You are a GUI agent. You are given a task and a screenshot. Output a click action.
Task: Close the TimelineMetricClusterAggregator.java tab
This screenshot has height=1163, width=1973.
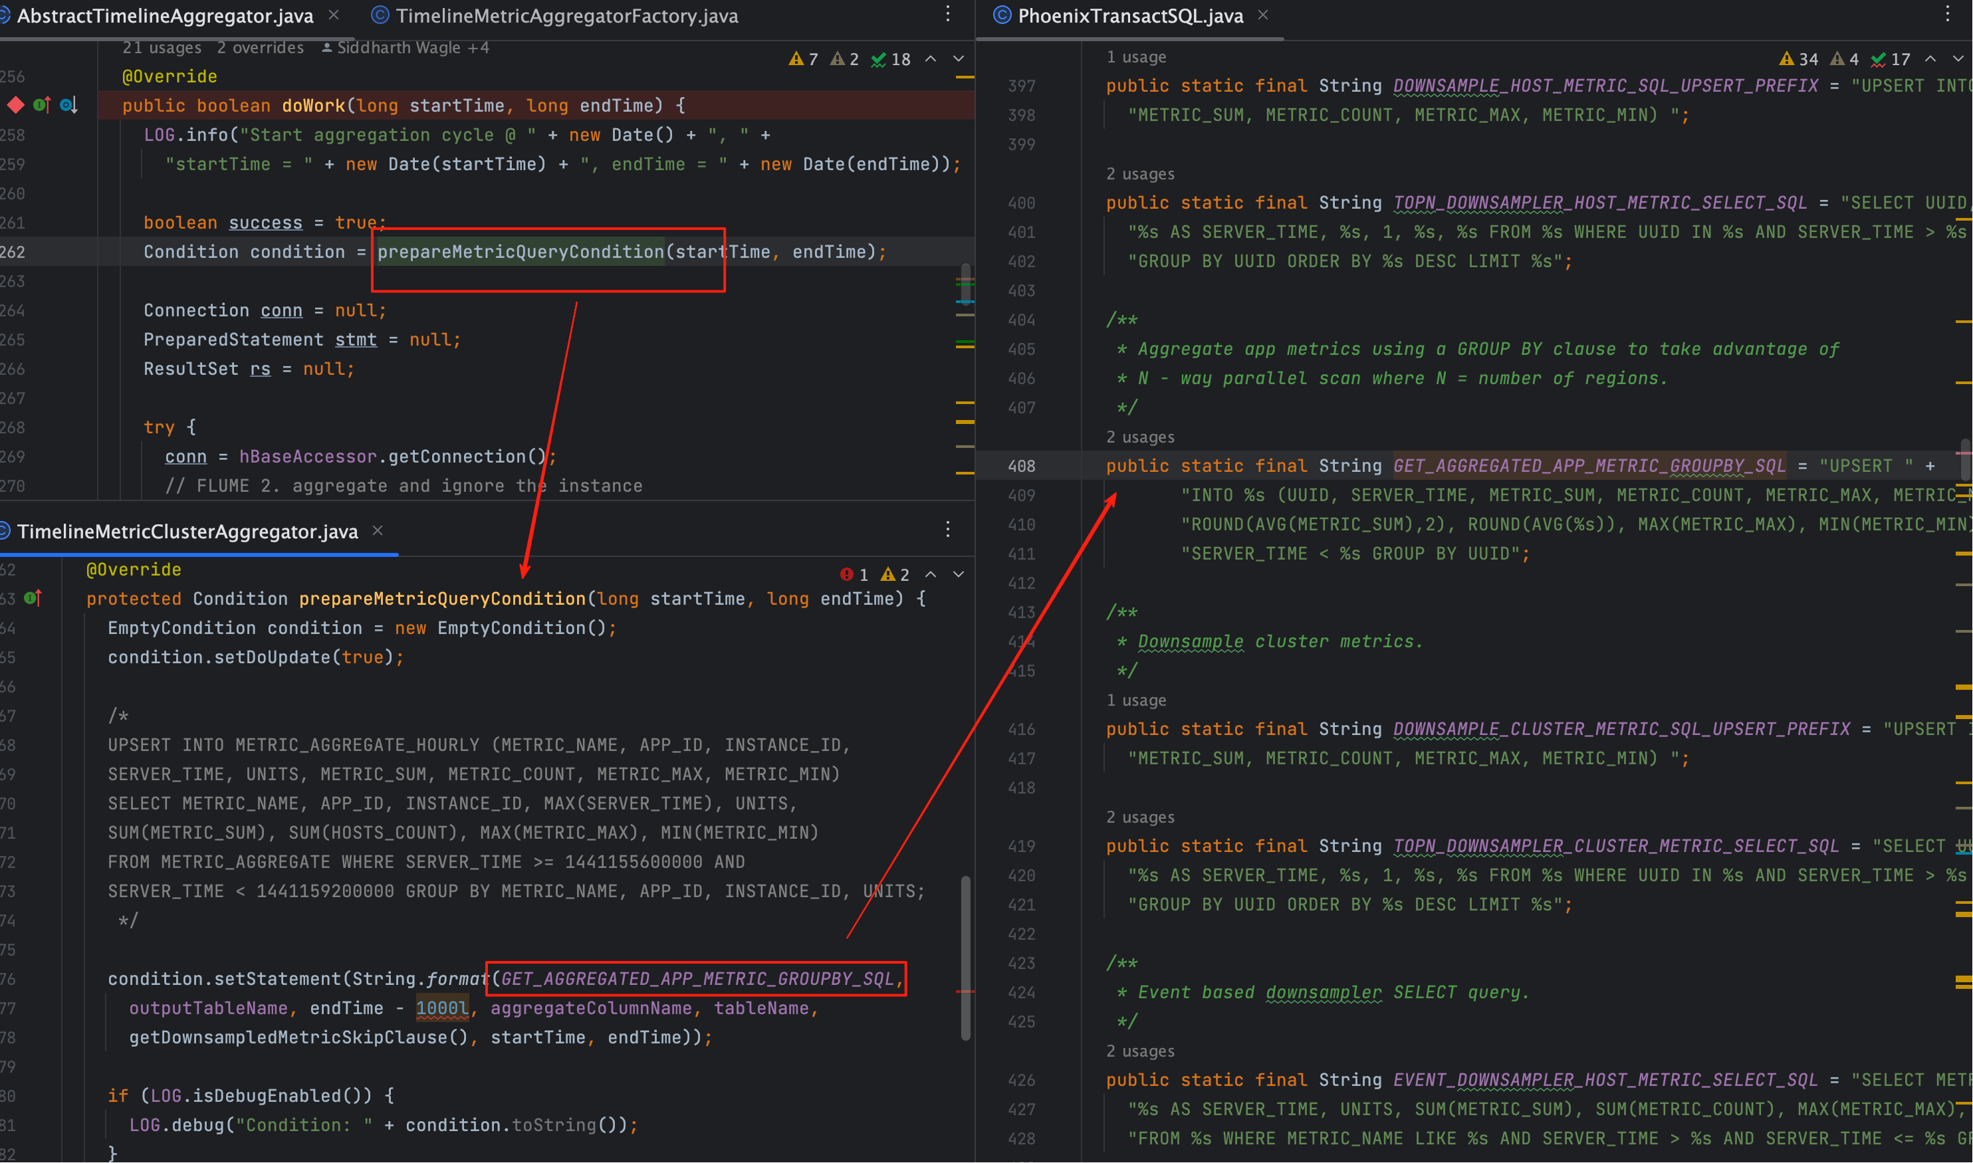pos(378,530)
